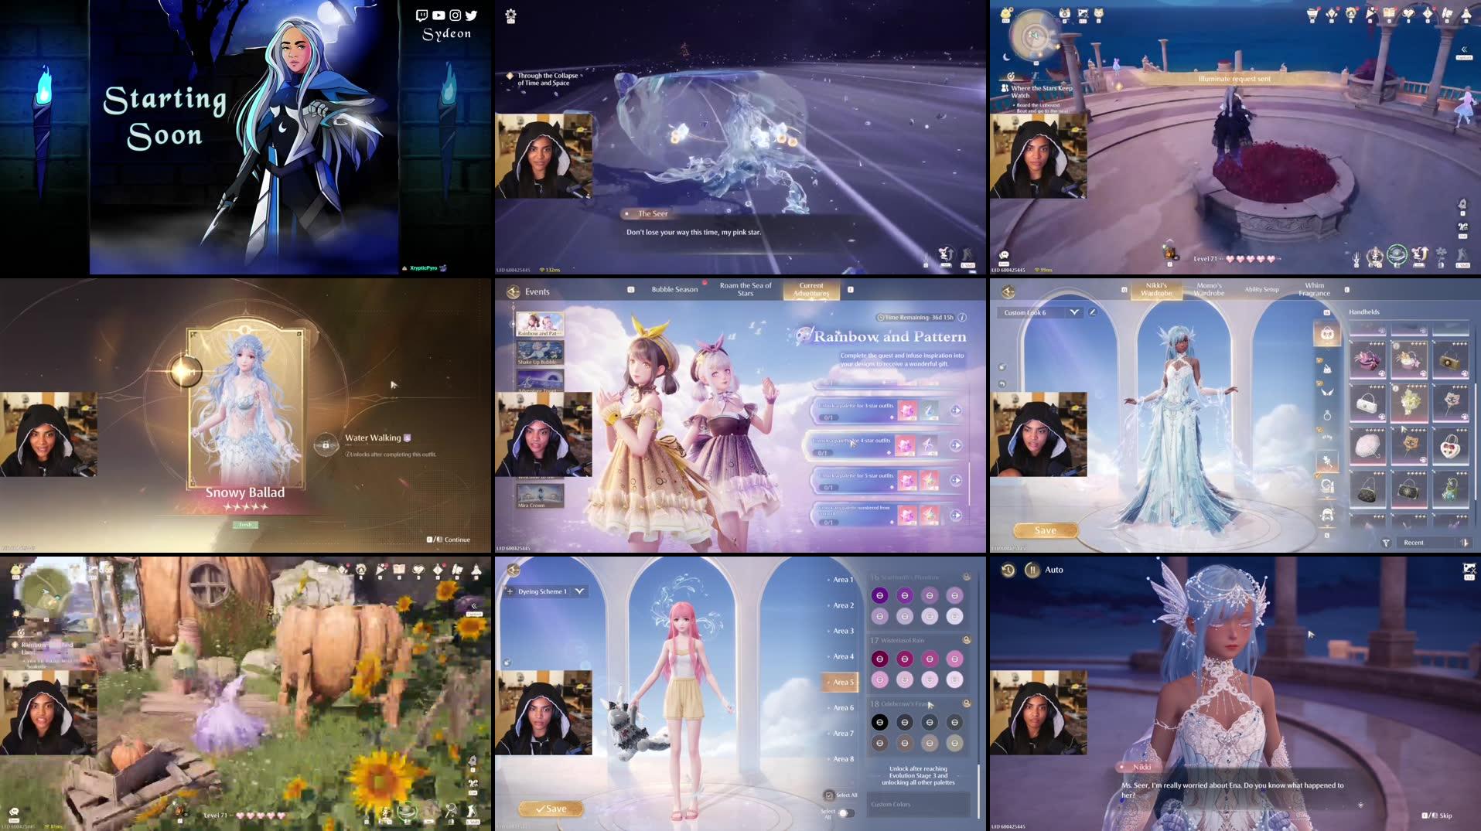Click the palette icon beside 17 Wisteriasol Rain

pos(966,640)
